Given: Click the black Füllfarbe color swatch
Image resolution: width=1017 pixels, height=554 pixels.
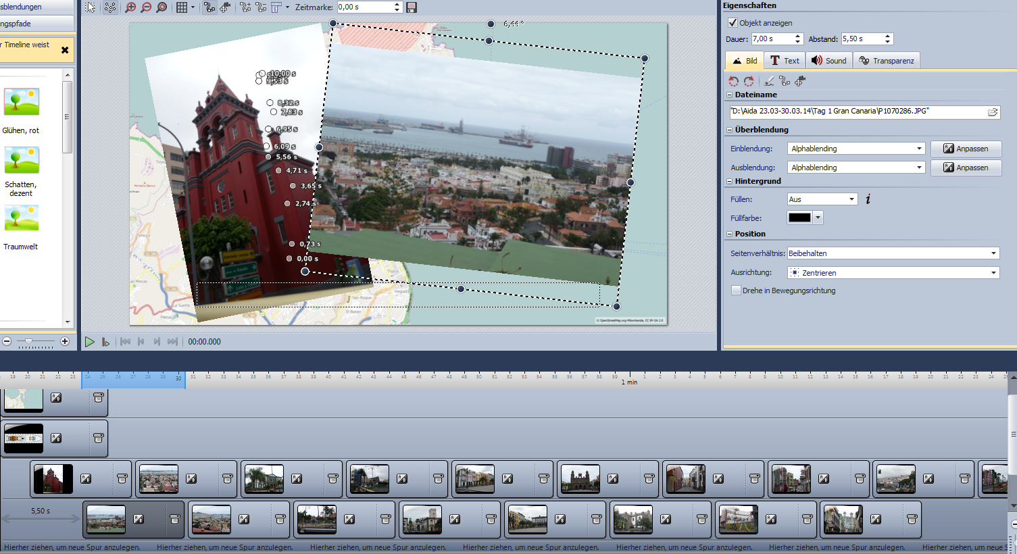Looking at the screenshot, I should (x=799, y=218).
